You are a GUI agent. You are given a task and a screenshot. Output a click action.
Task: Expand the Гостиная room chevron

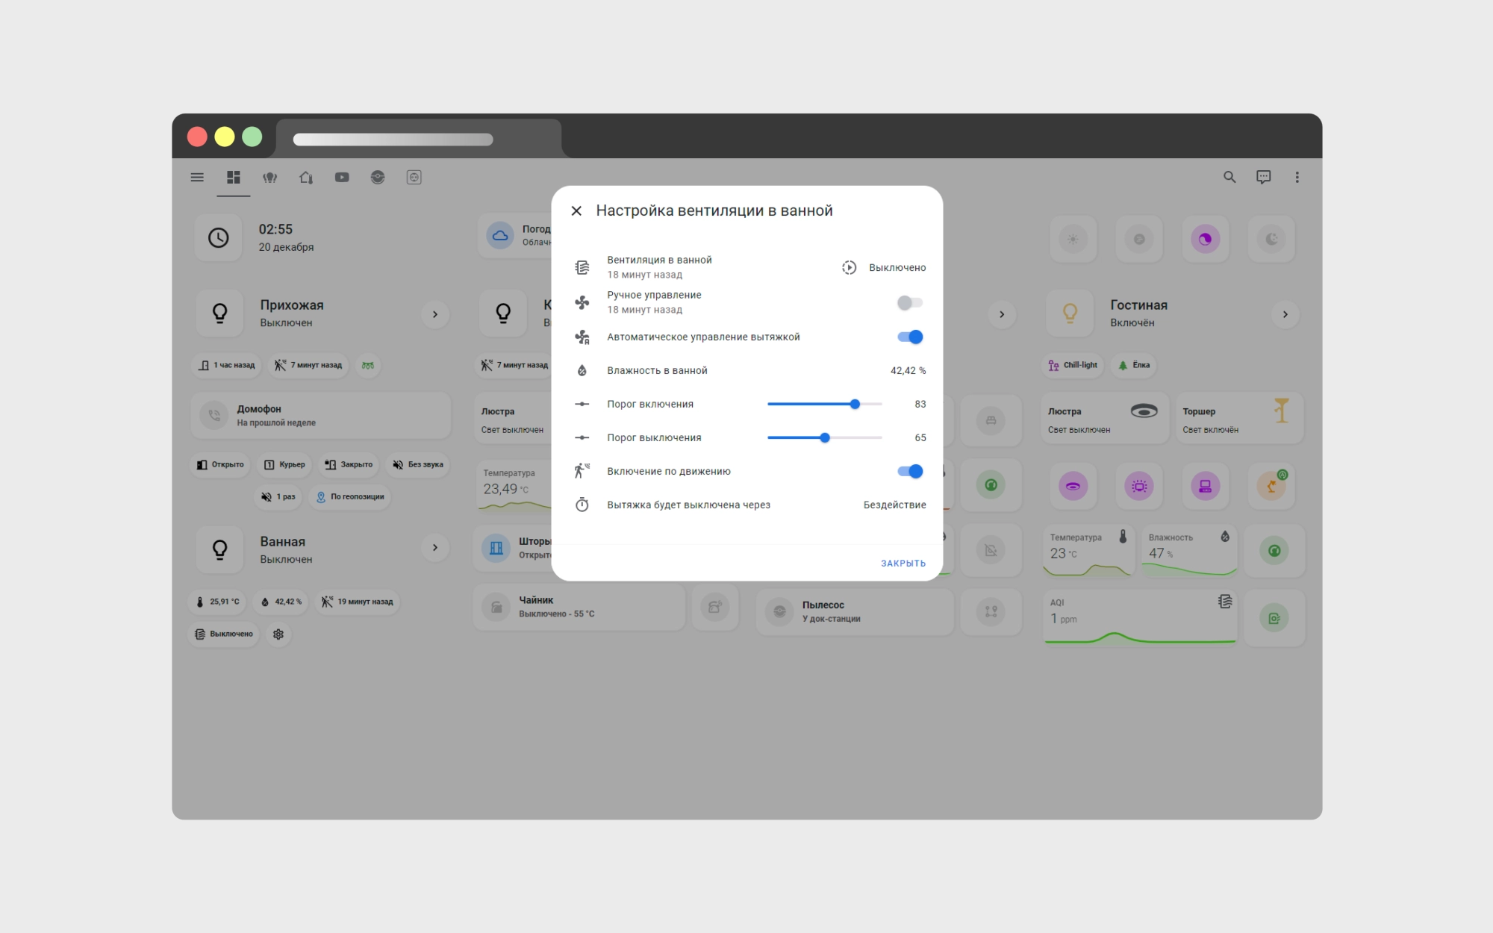tap(1285, 315)
